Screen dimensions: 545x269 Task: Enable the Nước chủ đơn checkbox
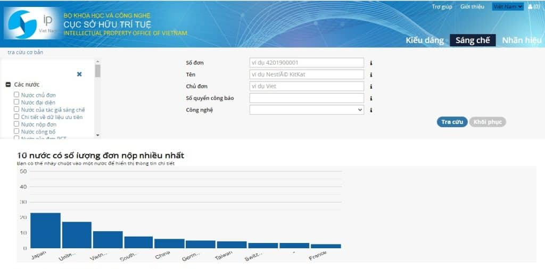tap(16, 95)
